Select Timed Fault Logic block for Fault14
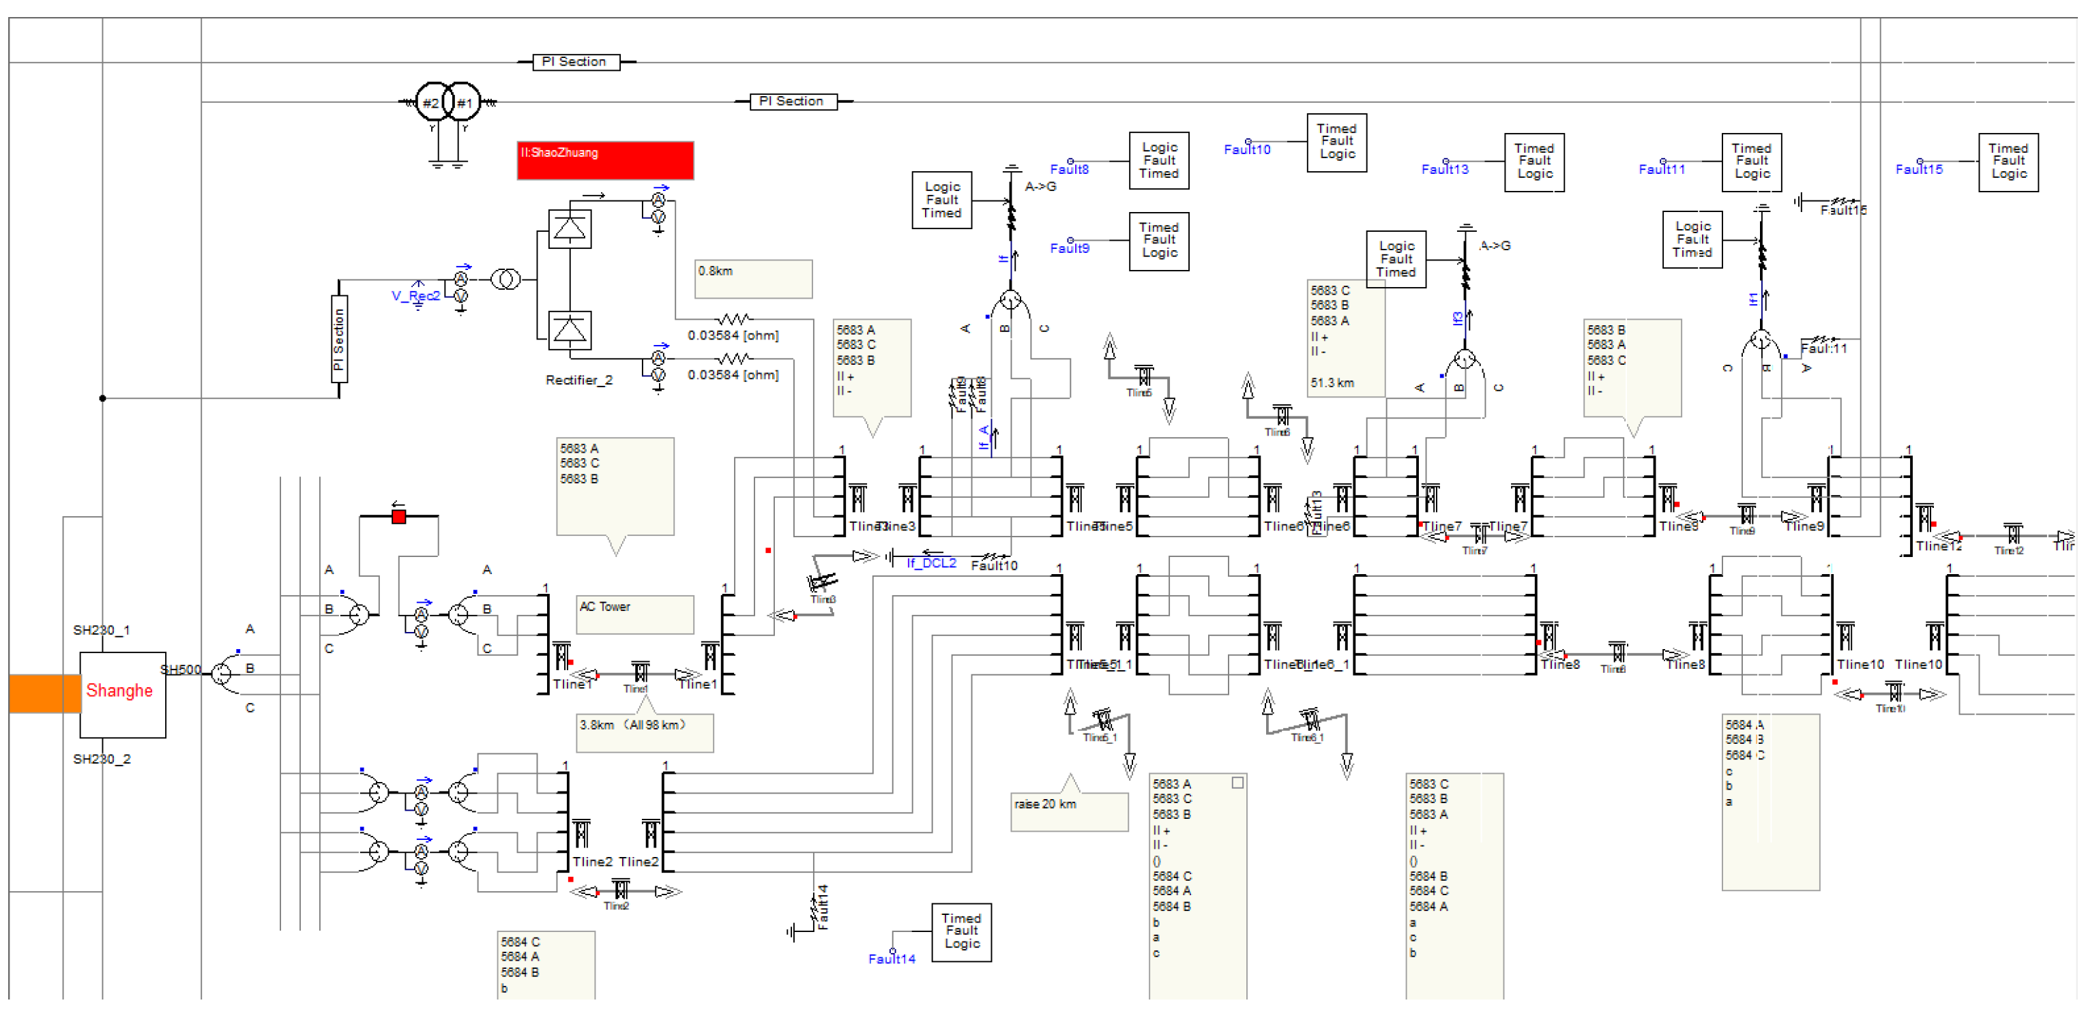 point(960,931)
